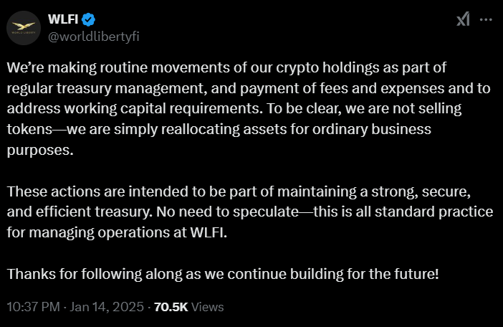Click the phrase "we are not selling"
The image size is (503, 327).
point(403,109)
